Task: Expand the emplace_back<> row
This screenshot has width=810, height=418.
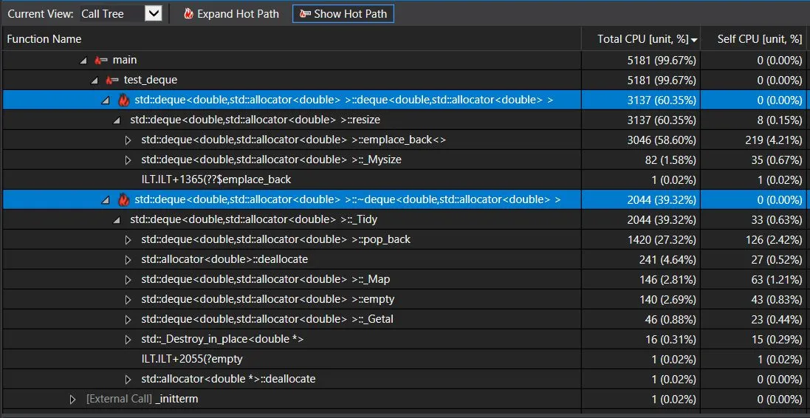Action: pyautogui.click(x=128, y=140)
